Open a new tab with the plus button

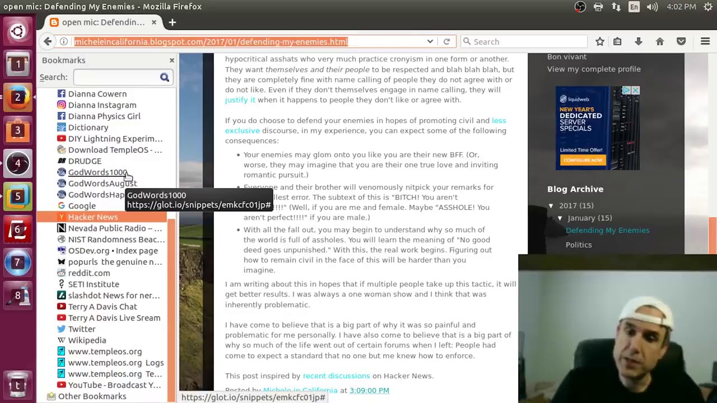173,22
